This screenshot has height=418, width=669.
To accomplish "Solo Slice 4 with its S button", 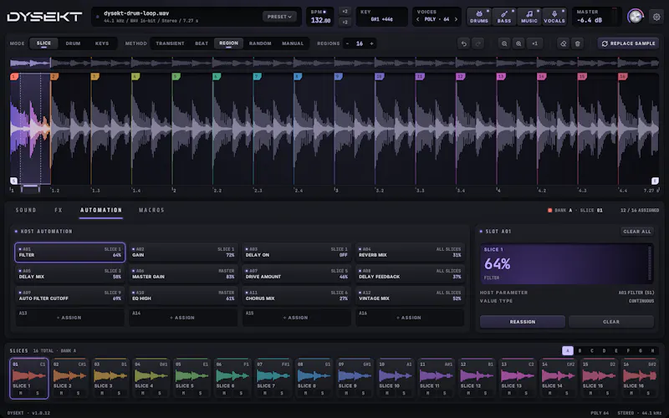I will click(160, 393).
